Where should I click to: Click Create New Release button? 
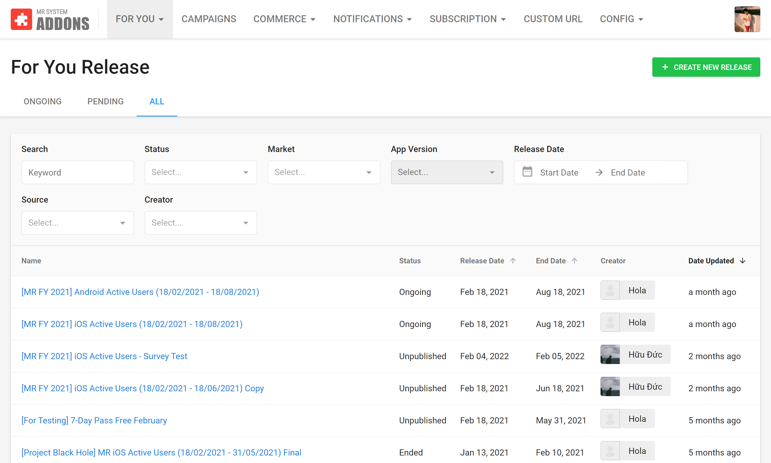pos(706,67)
